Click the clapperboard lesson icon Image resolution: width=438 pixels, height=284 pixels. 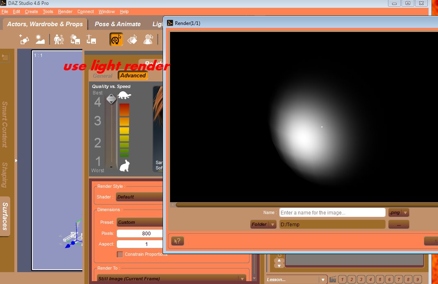coord(332,279)
